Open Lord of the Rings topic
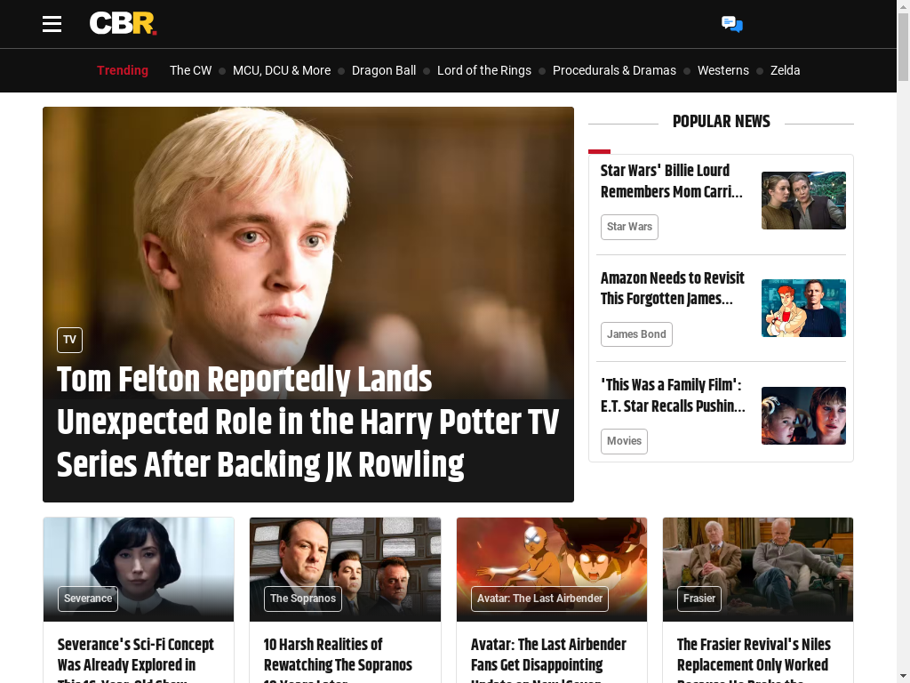This screenshot has width=910, height=683. (484, 70)
